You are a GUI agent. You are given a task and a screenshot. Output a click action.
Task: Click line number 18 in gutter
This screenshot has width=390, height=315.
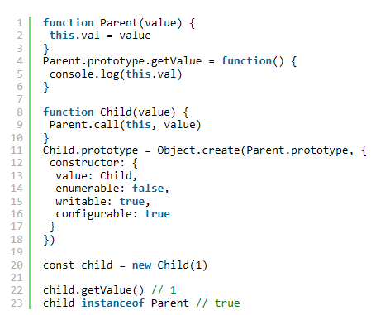(17, 240)
